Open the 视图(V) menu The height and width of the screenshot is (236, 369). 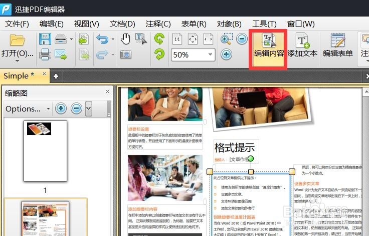point(86,23)
